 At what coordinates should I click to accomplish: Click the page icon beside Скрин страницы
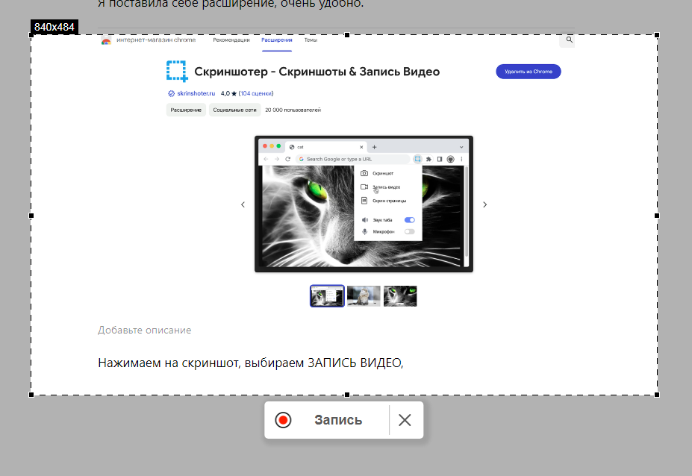(364, 201)
